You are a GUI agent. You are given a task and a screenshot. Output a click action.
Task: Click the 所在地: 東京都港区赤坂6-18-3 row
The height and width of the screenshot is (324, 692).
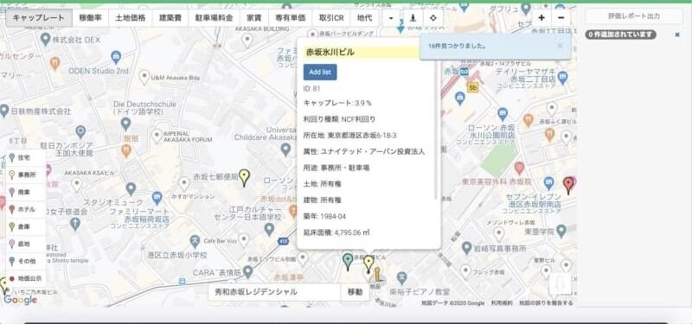pyautogui.click(x=349, y=136)
